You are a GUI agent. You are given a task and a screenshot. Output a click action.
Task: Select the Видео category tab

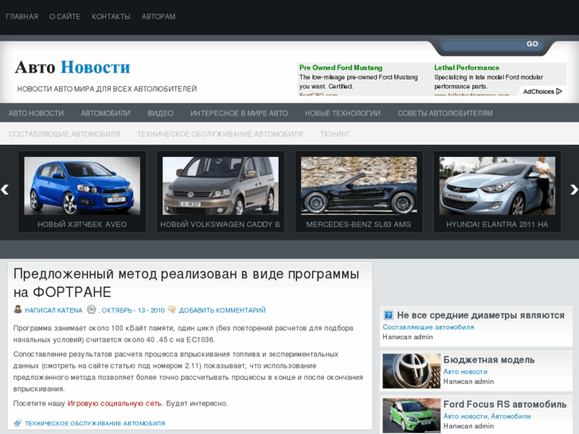[160, 113]
